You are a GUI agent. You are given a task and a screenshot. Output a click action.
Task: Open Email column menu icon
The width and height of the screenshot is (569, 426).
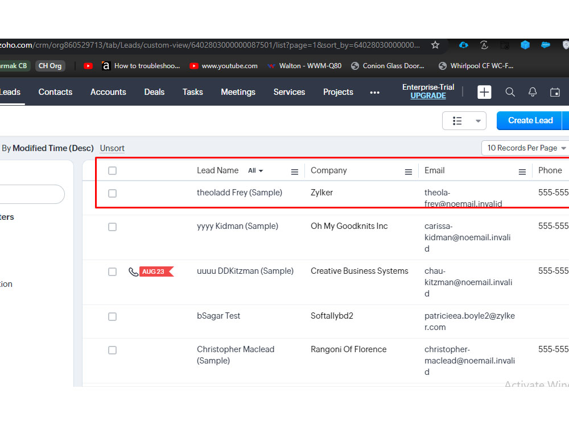click(522, 172)
